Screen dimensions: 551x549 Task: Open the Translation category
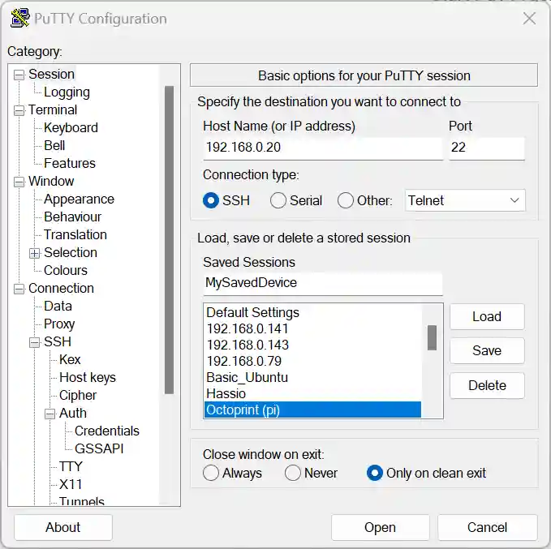75,234
